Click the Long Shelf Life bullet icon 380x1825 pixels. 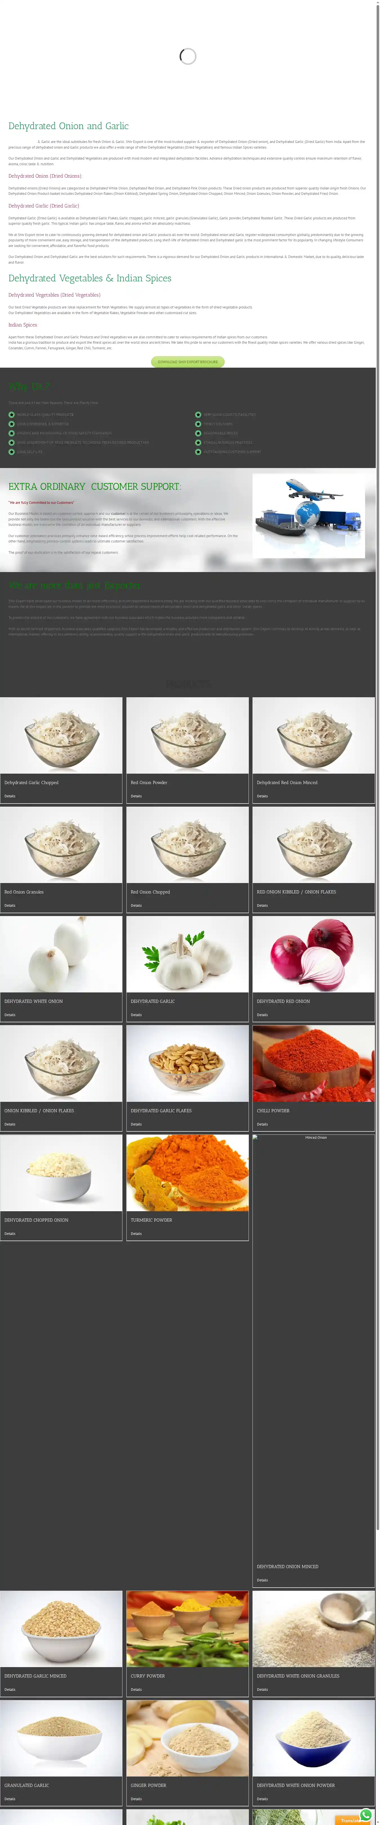11,451
